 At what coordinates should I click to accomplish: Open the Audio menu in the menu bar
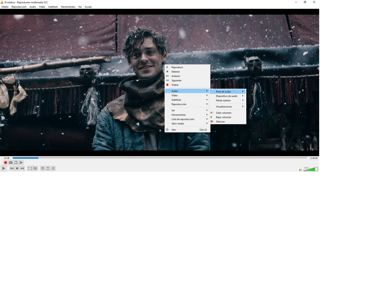(x=33, y=7)
